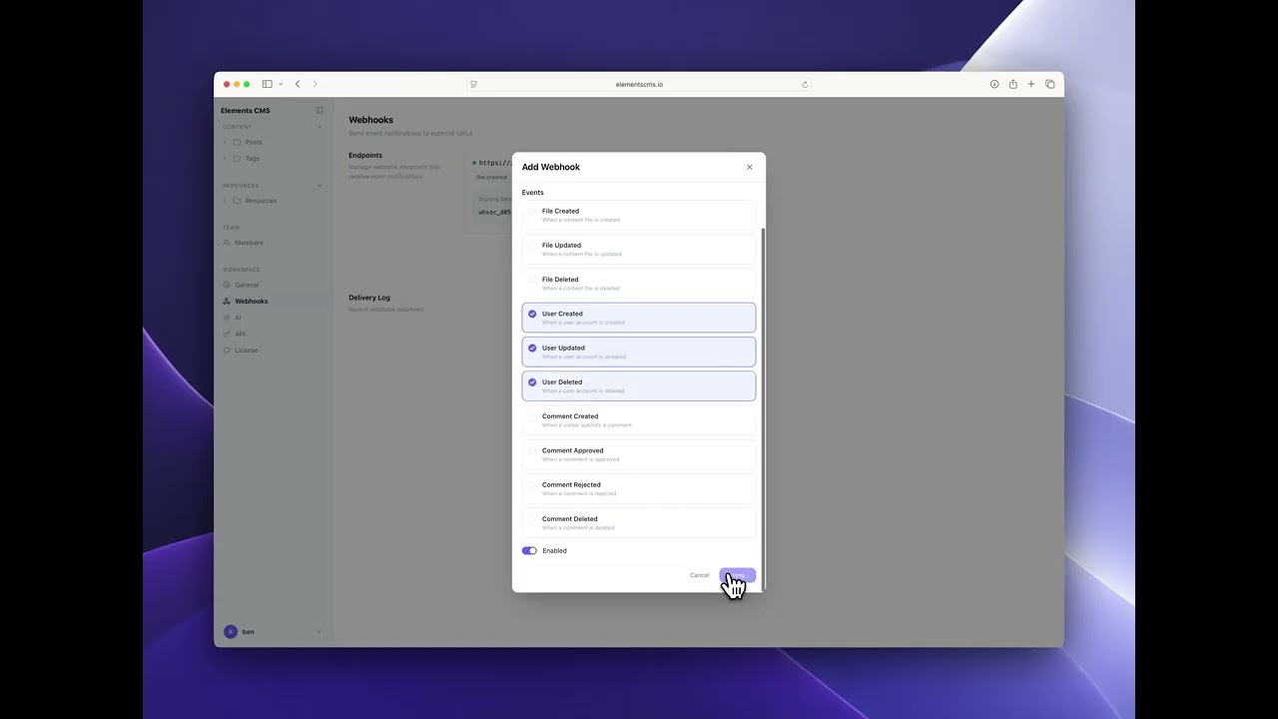Viewport: 1278px width, 719px height.
Task: Click the ben user avatar
Action: [x=231, y=632]
